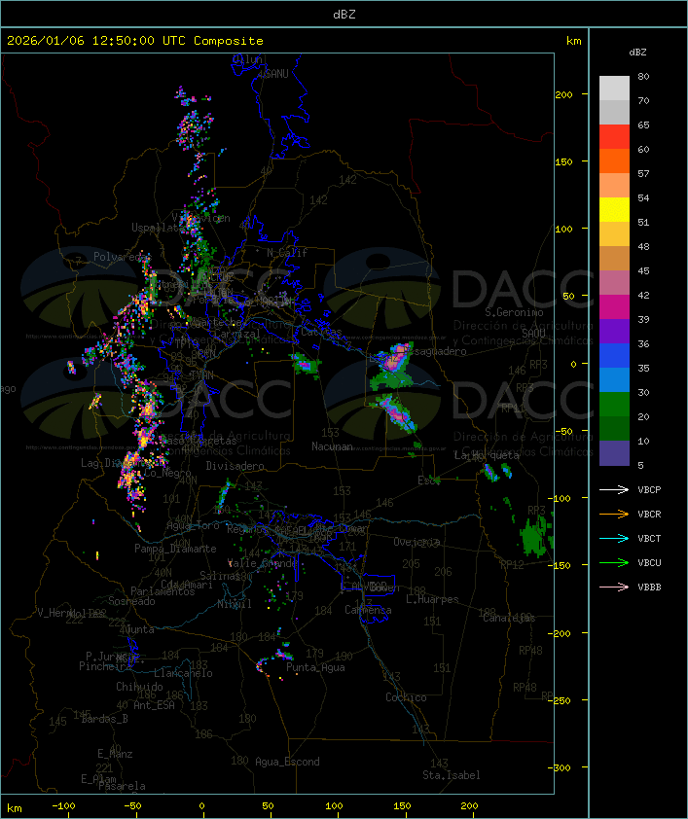Click the 5 label on dBZ scale
This screenshot has height=819, width=688.
point(641,465)
